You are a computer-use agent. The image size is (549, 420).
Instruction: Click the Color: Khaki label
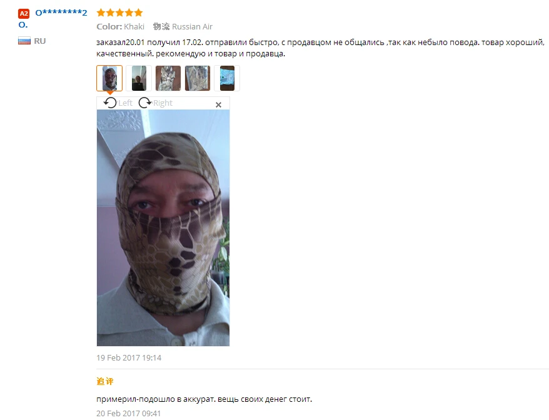click(121, 27)
